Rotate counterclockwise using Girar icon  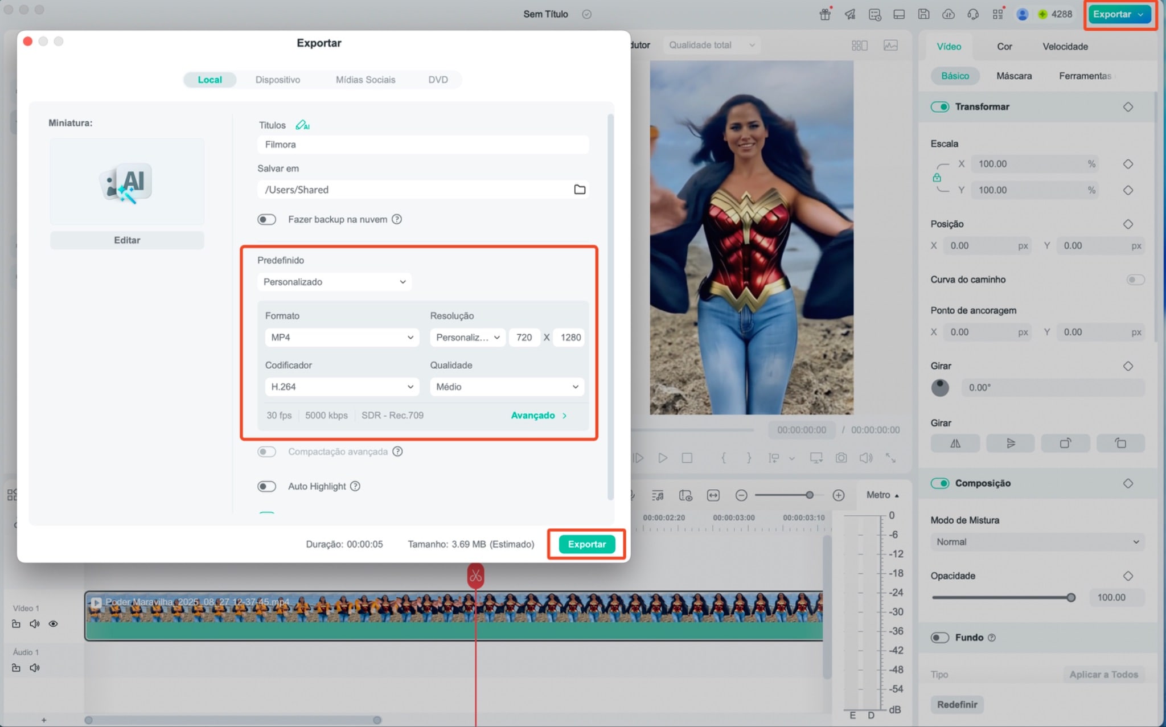1120,443
